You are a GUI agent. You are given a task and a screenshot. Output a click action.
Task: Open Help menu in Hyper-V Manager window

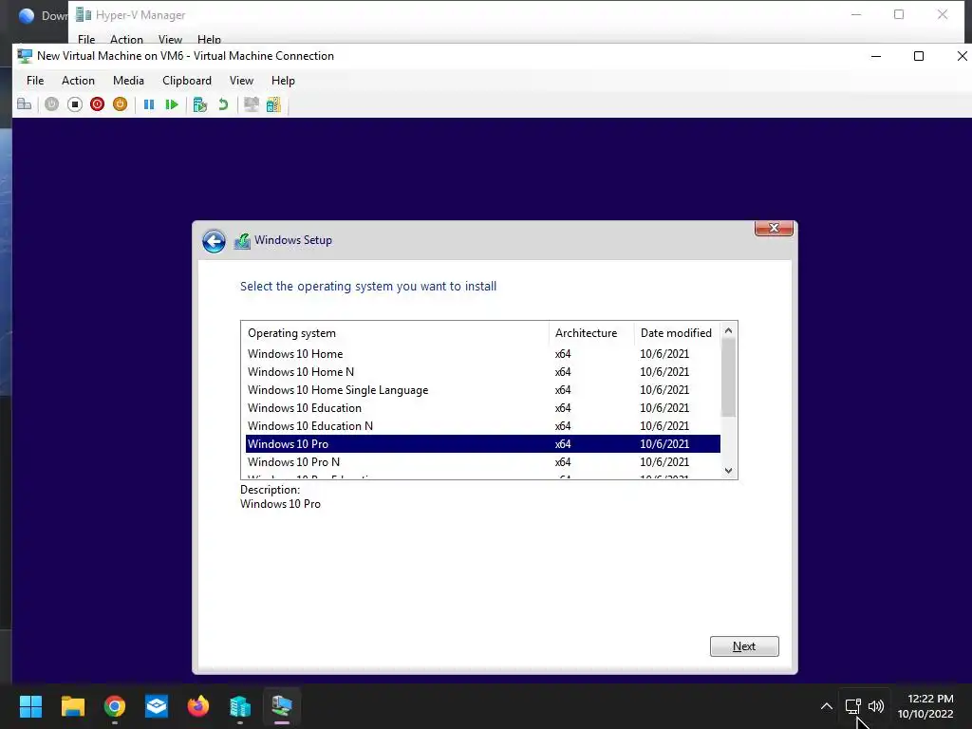pyautogui.click(x=209, y=39)
